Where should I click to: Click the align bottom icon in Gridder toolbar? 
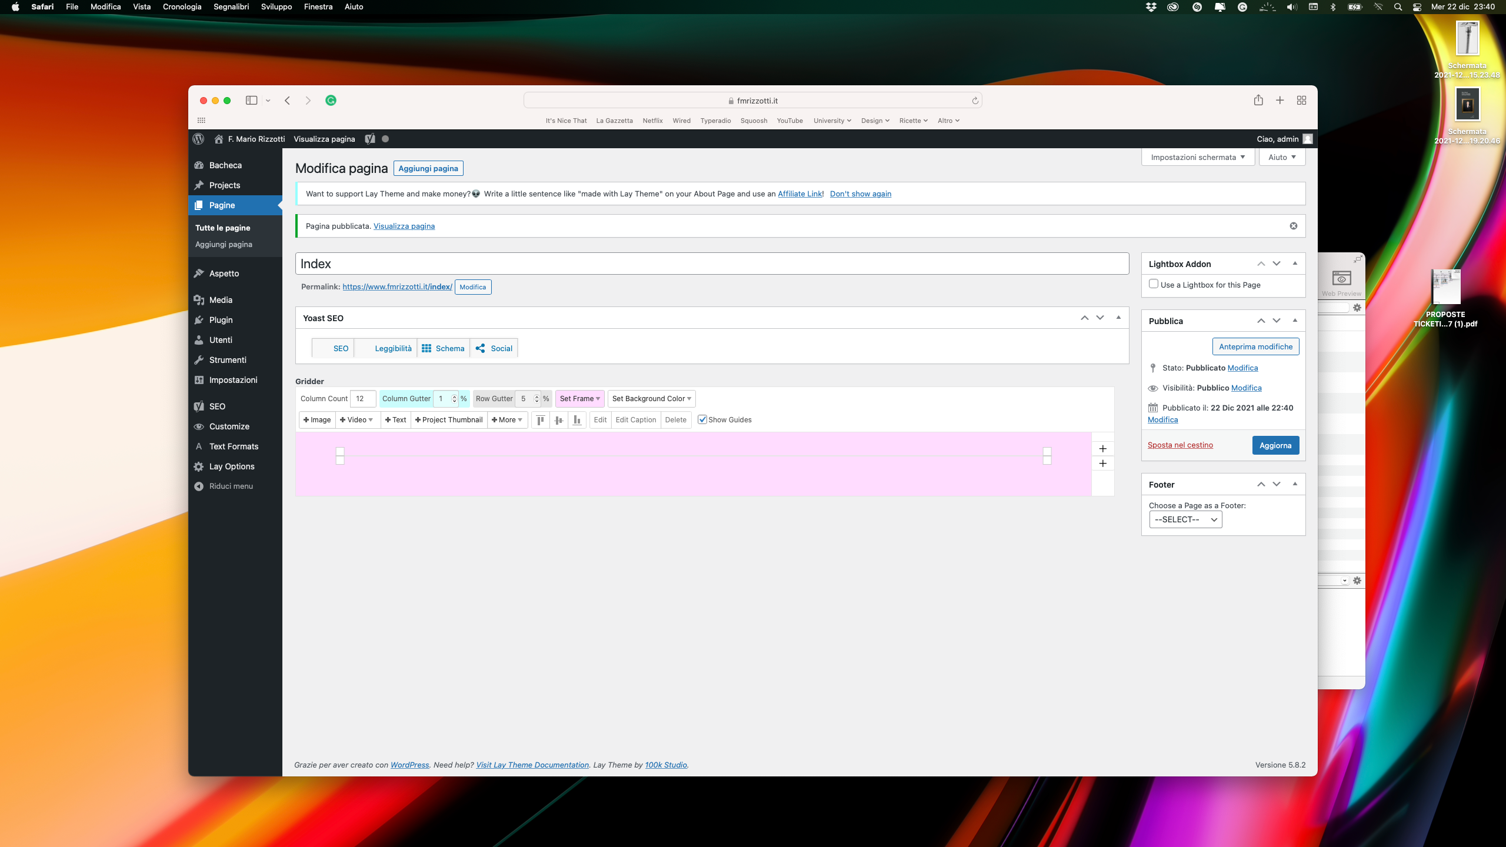click(x=577, y=420)
